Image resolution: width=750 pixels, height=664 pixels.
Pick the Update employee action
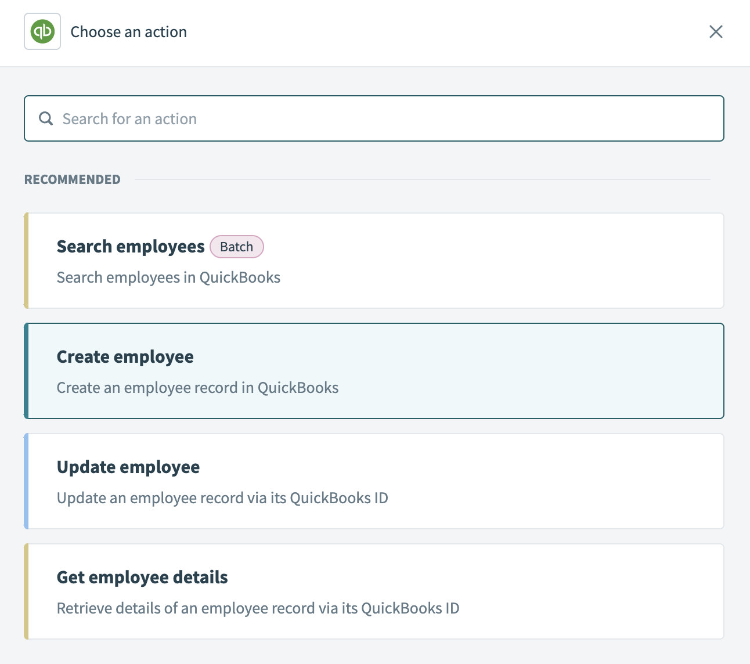tap(464, 481)
